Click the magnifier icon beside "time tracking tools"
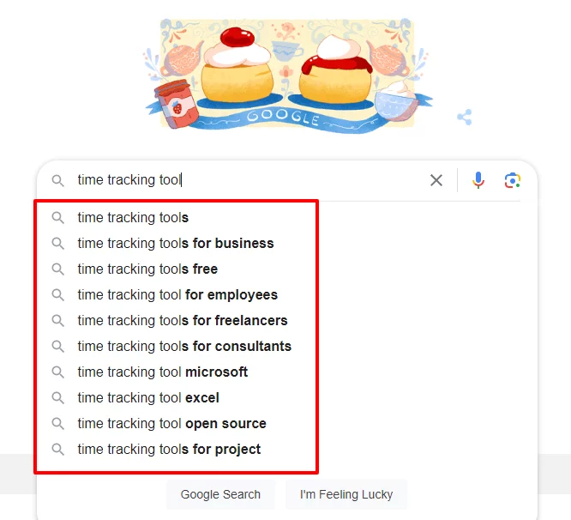 coord(58,218)
